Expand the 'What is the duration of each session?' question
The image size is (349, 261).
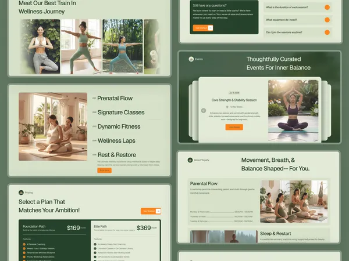point(298,8)
